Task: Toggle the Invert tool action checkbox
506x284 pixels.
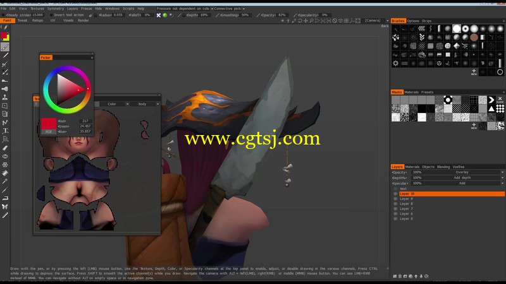Action: [x=51, y=15]
